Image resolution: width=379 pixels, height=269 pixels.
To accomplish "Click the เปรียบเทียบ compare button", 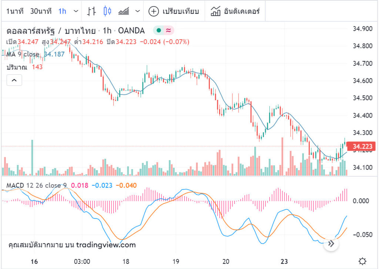I will 174,11.
